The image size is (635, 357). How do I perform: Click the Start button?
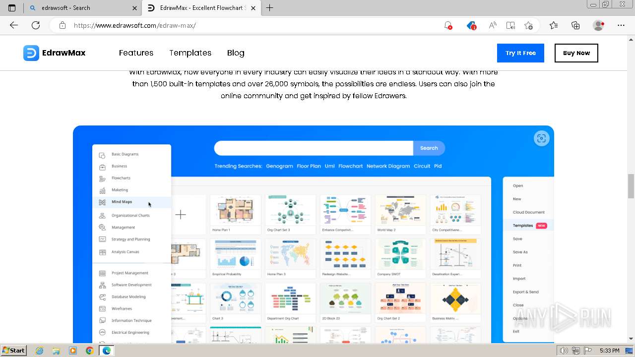click(x=14, y=351)
